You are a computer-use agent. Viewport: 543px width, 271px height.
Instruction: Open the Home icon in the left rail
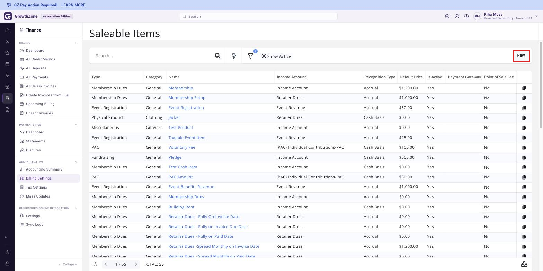click(7, 30)
